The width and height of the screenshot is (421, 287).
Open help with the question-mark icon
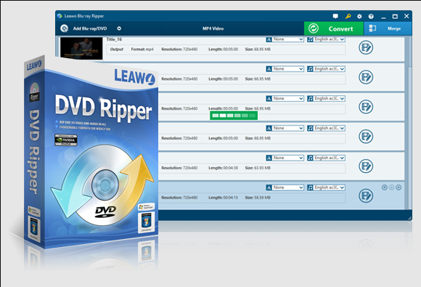(371, 17)
